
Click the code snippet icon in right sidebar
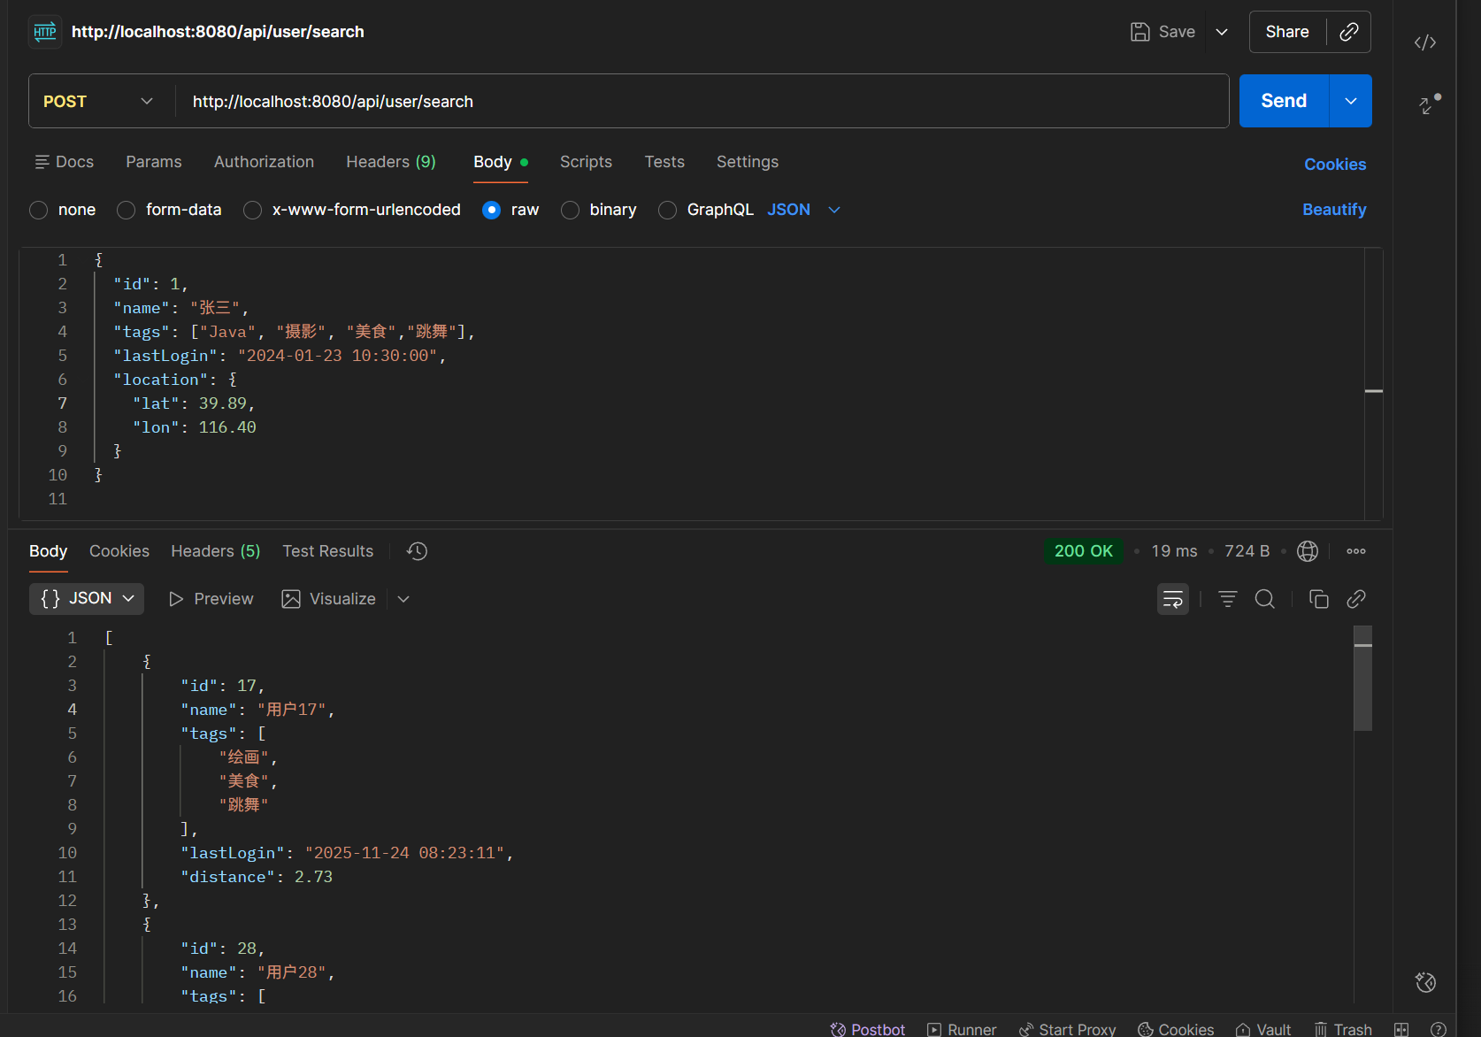coord(1424,42)
